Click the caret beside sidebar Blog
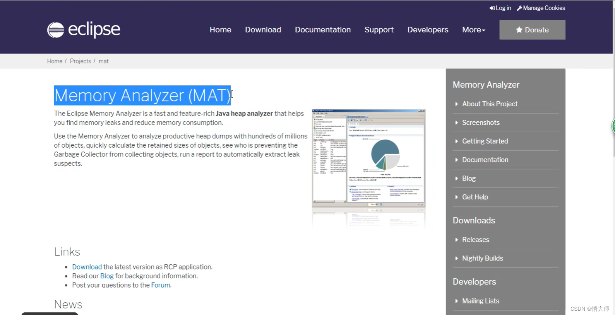This screenshot has width=615, height=315. coord(457,178)
